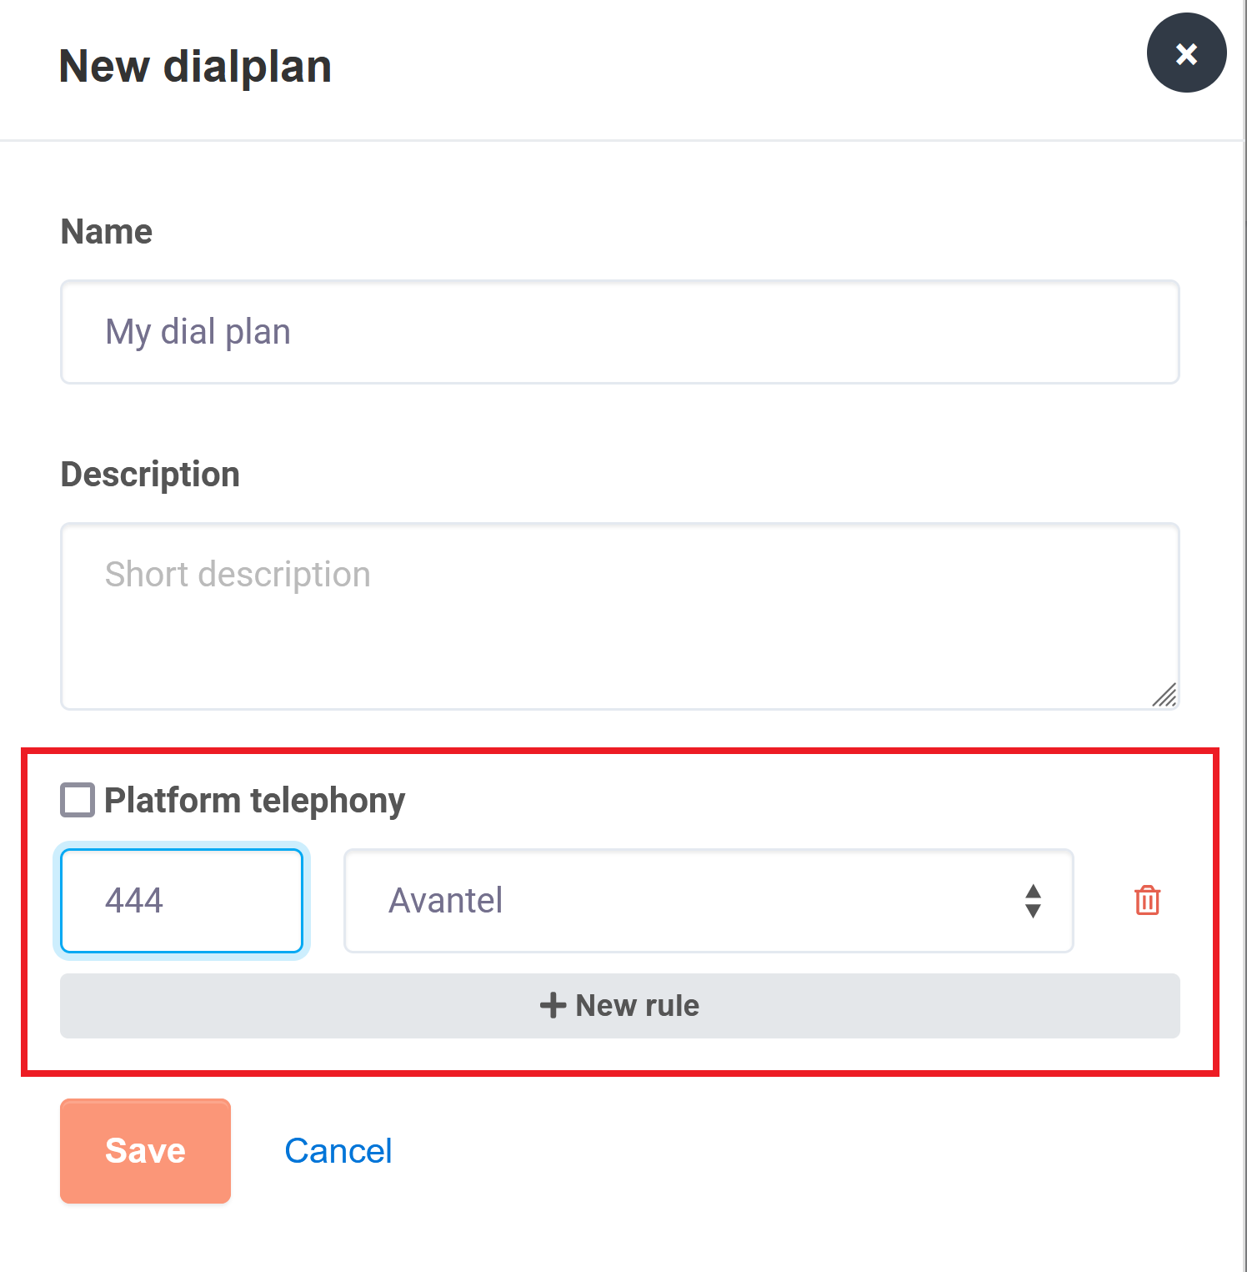Open the Avantel carrier dropdown
The image size is (1247, 1272).
coord(709,901)
